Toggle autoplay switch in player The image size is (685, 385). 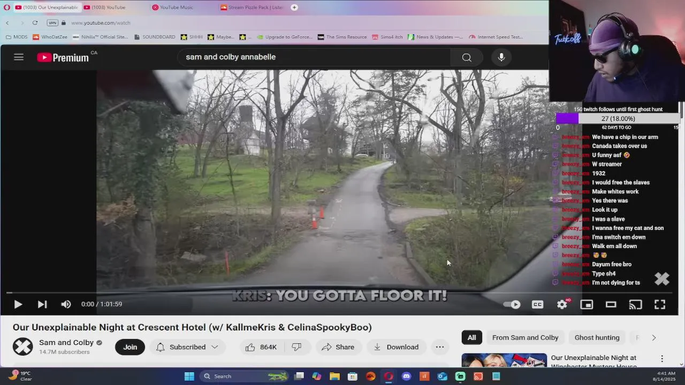(x=512, y=304)
